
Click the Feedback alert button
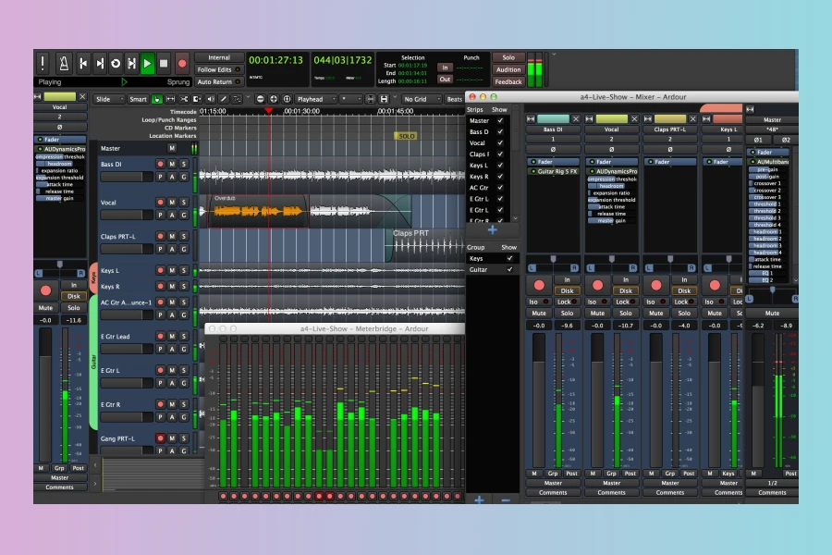click(x=508, y=81)
